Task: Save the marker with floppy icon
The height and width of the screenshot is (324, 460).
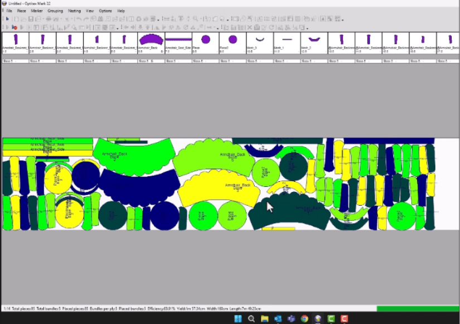Action: pos(31,19)
